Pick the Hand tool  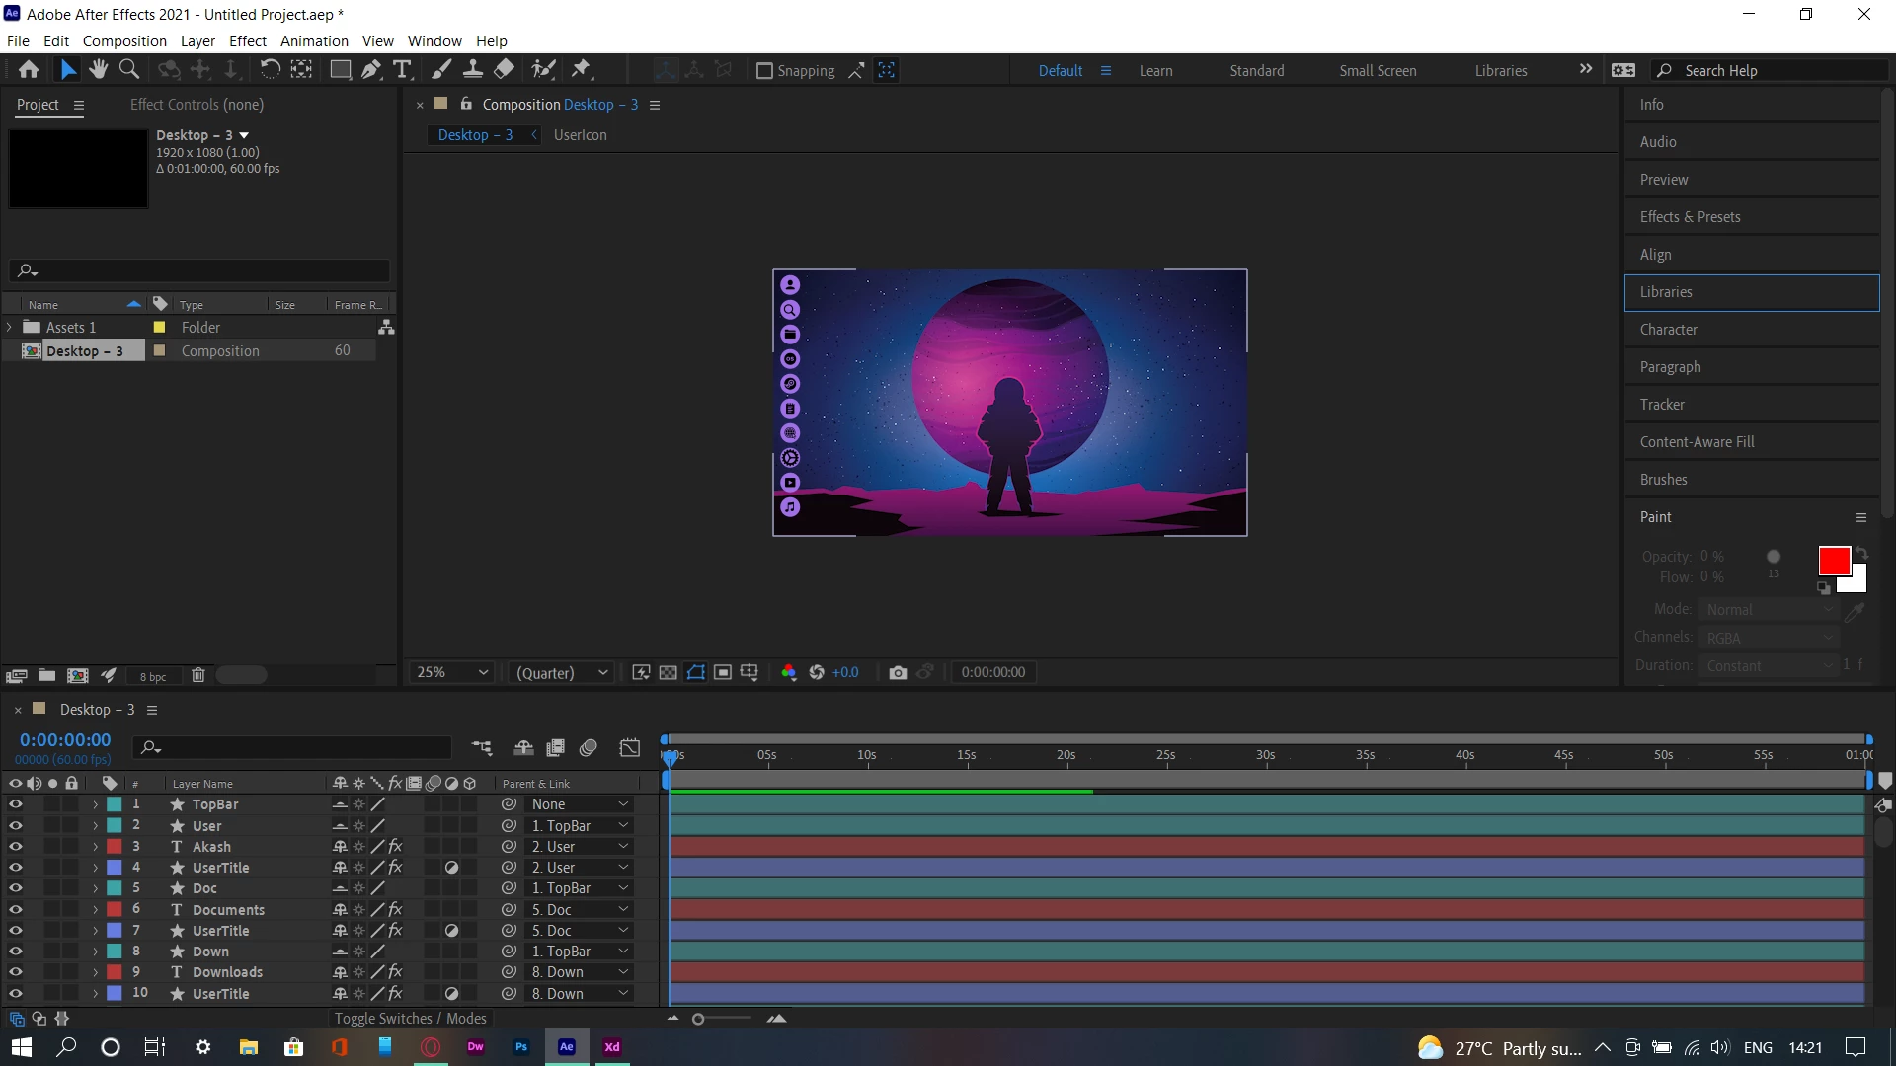pos(98,69)
